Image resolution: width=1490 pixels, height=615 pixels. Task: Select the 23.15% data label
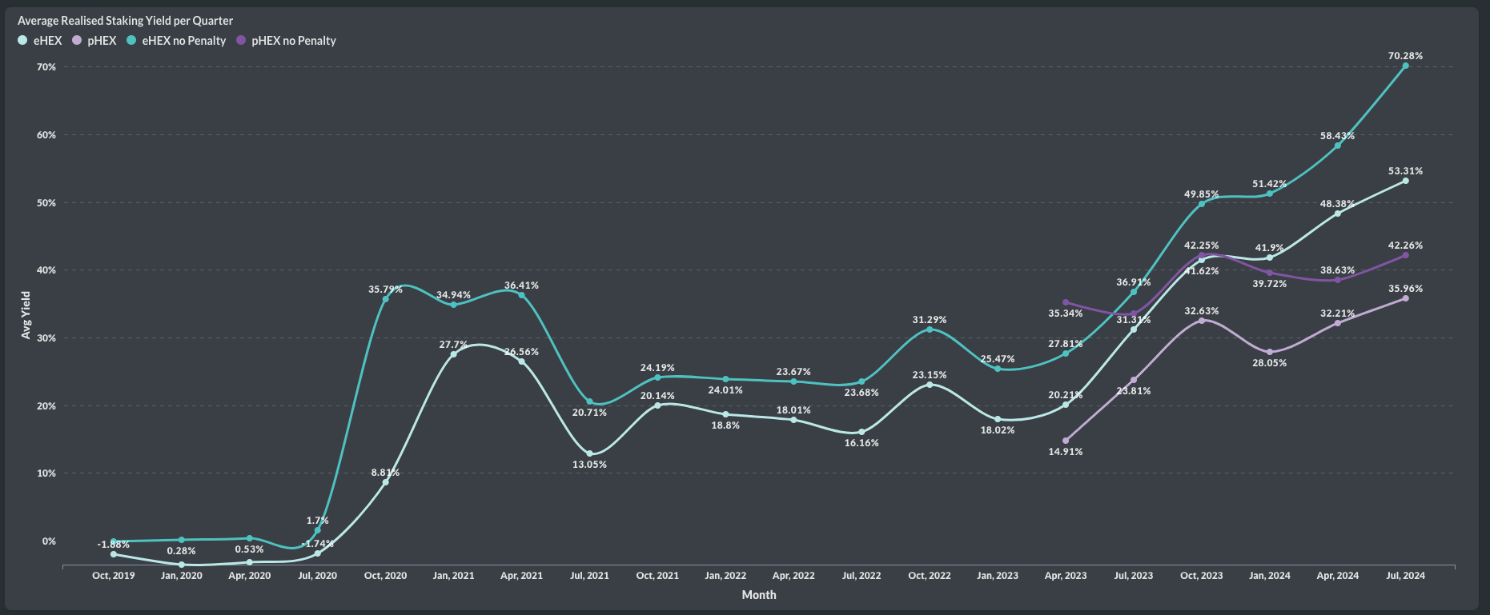[930, 375]
